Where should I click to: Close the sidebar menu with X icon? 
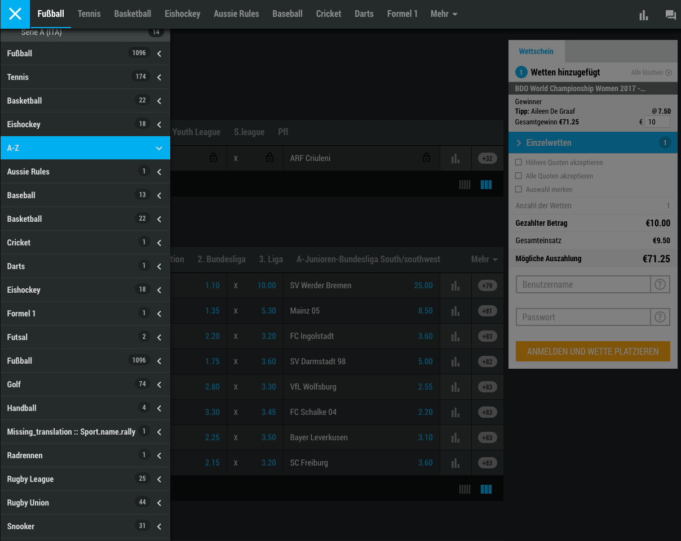tap(15, 14)
